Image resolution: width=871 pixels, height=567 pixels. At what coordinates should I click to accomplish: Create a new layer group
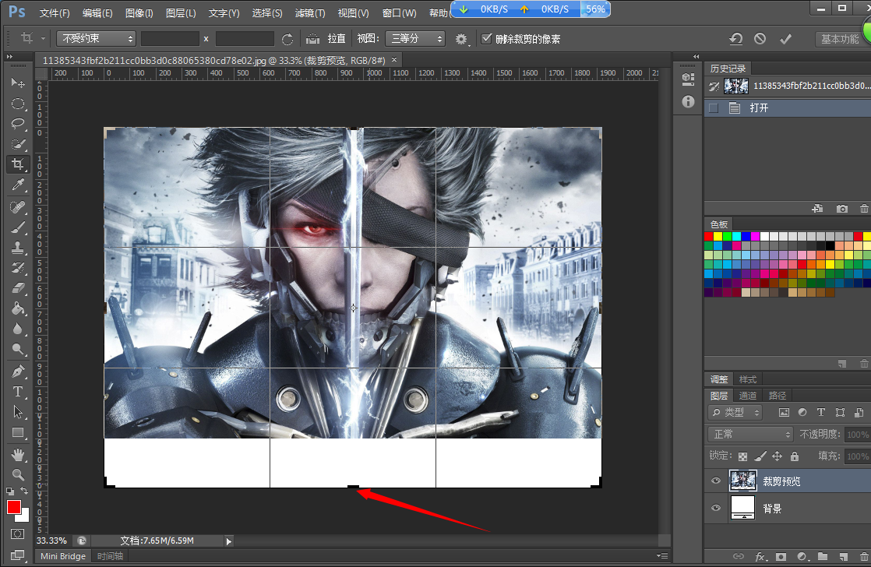coord(823,556)
